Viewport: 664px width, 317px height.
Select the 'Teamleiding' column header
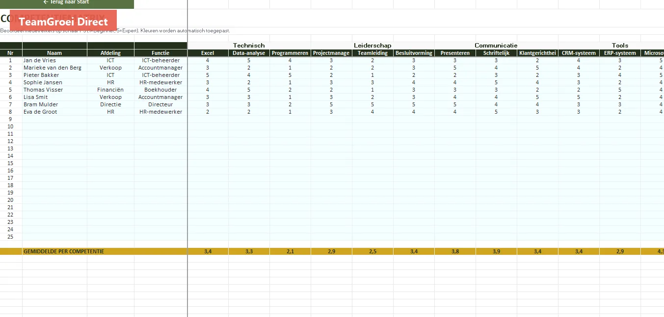pyautogui.click(x=372, y=53)
